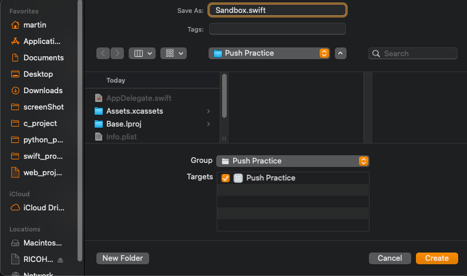Screen dimensions: 467x276
Task: Open Applications in the sidebar
Action: click(41, 42)
